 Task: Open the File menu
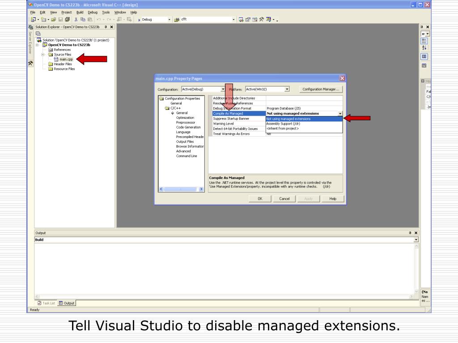coord(33,12)
